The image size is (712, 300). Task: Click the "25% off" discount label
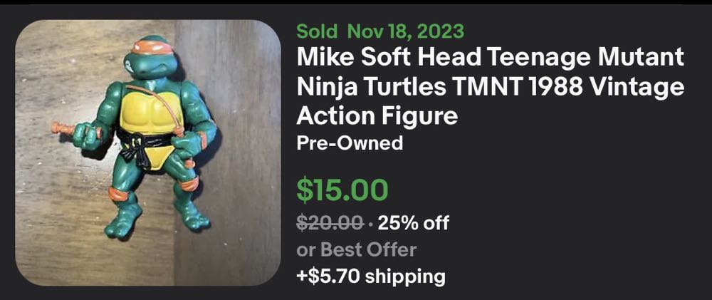[414, 223]
